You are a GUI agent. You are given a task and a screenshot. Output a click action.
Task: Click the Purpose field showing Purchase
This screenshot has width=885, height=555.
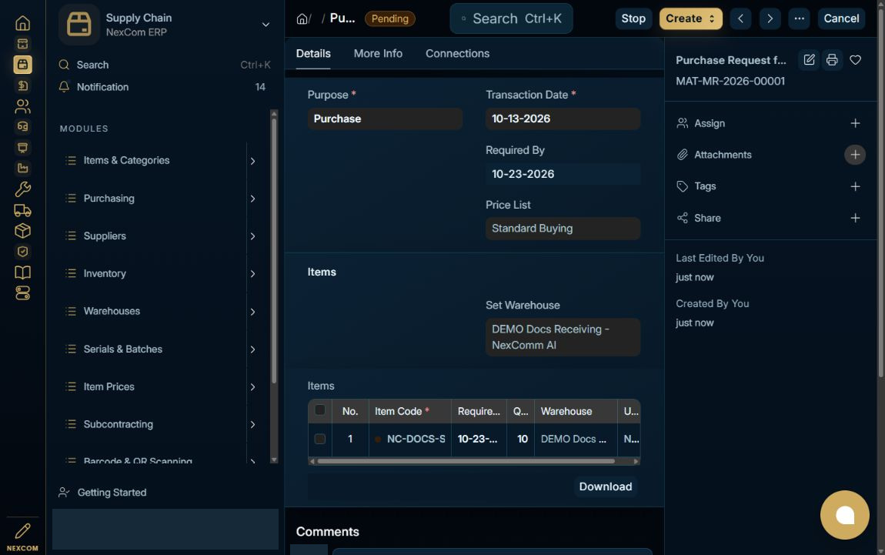[x=385, y=119]
